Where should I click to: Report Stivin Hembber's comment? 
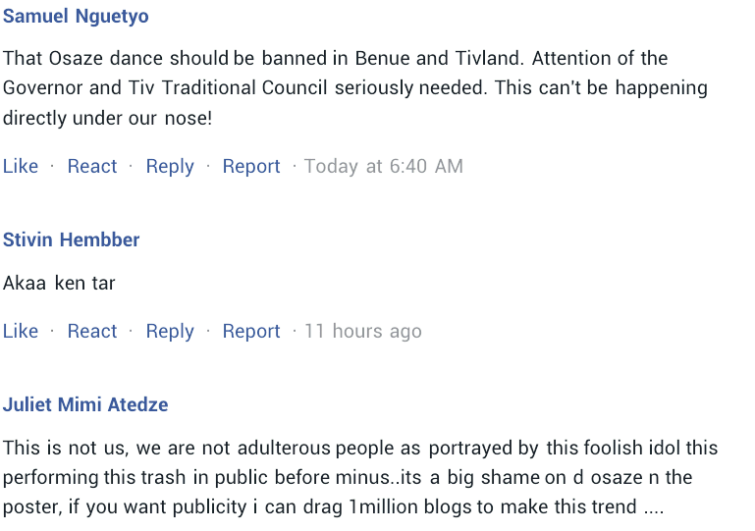251,331
